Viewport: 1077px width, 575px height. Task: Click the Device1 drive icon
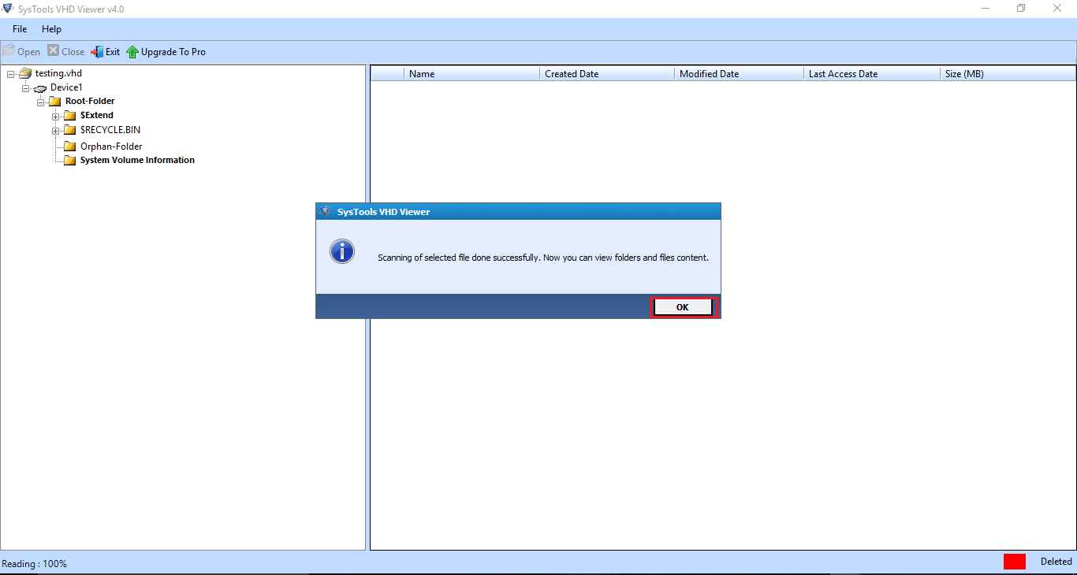click(x=40, y=88)
